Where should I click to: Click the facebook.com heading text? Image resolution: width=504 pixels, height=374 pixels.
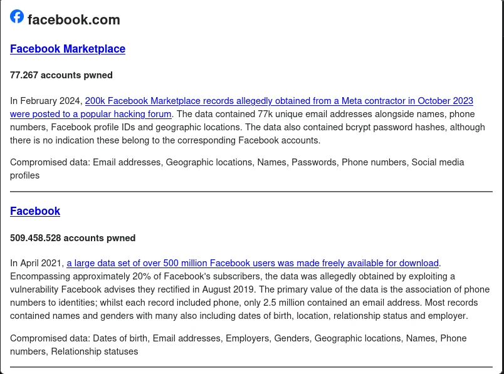[x=73, y=20]
